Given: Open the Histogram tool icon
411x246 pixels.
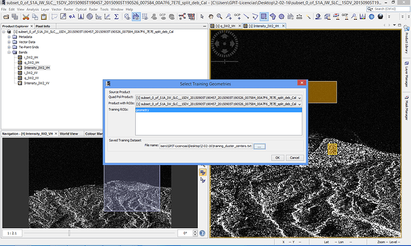Looking at the screenshot, I should coord(81,17).
